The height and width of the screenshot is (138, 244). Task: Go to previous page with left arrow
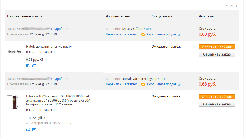227,6
